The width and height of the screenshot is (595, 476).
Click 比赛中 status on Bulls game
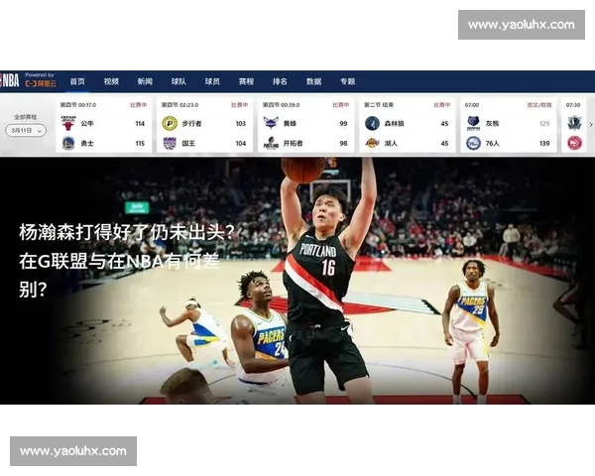pyautogui.click(x=138, y=104)
